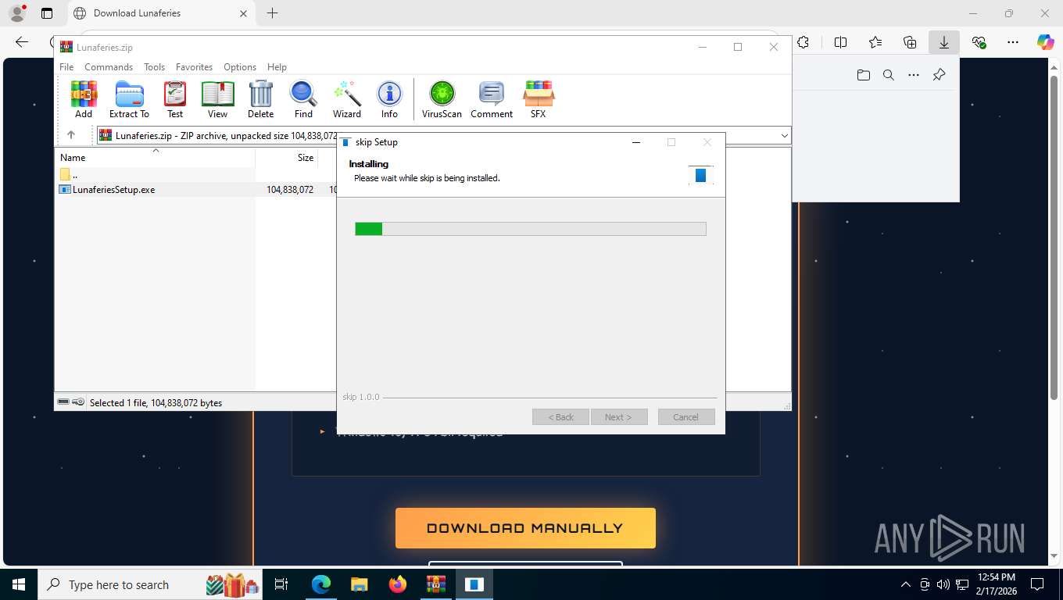Click the status bar selected file text
The image size is (1063, 600).
[156, 402]
